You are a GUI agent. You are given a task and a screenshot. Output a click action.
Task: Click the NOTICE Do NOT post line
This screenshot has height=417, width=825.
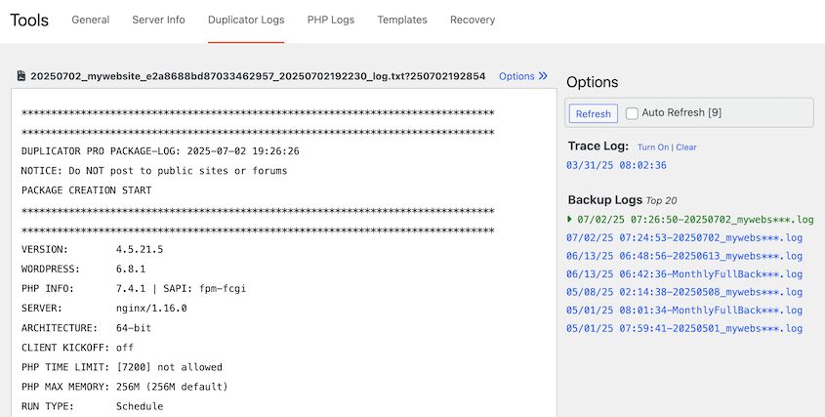pos(154,171)
